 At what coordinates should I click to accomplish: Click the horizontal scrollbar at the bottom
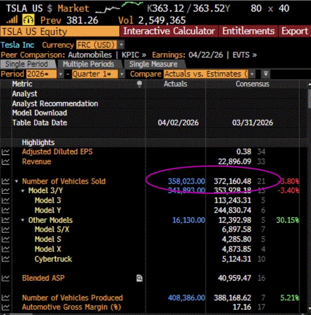click(x=21, y=314)
